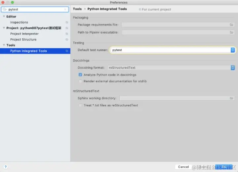Click Path to Pipenv executable field
Screen dimensions: 238x172
(178, 32)
